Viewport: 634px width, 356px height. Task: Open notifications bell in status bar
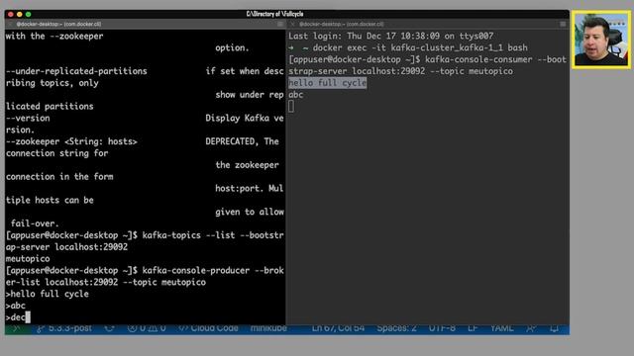pos(555,328)
